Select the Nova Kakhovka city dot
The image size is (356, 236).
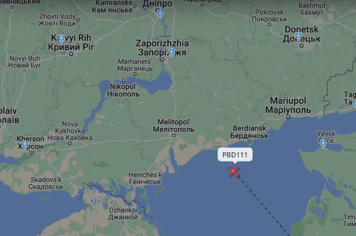pos(70,143)
